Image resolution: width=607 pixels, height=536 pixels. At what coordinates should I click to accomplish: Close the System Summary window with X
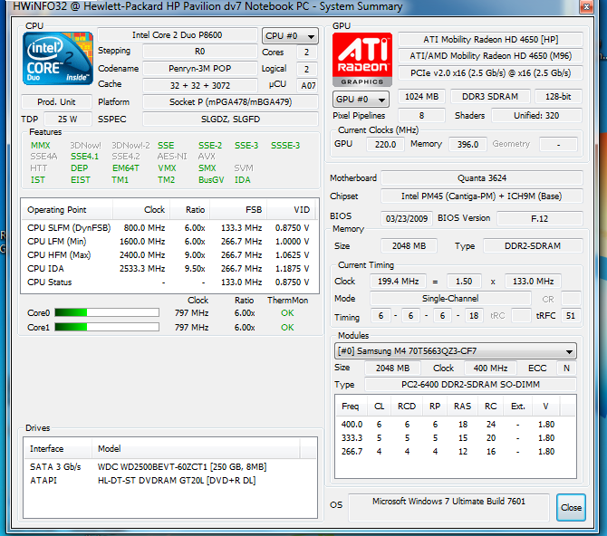[x=586, y=6]
